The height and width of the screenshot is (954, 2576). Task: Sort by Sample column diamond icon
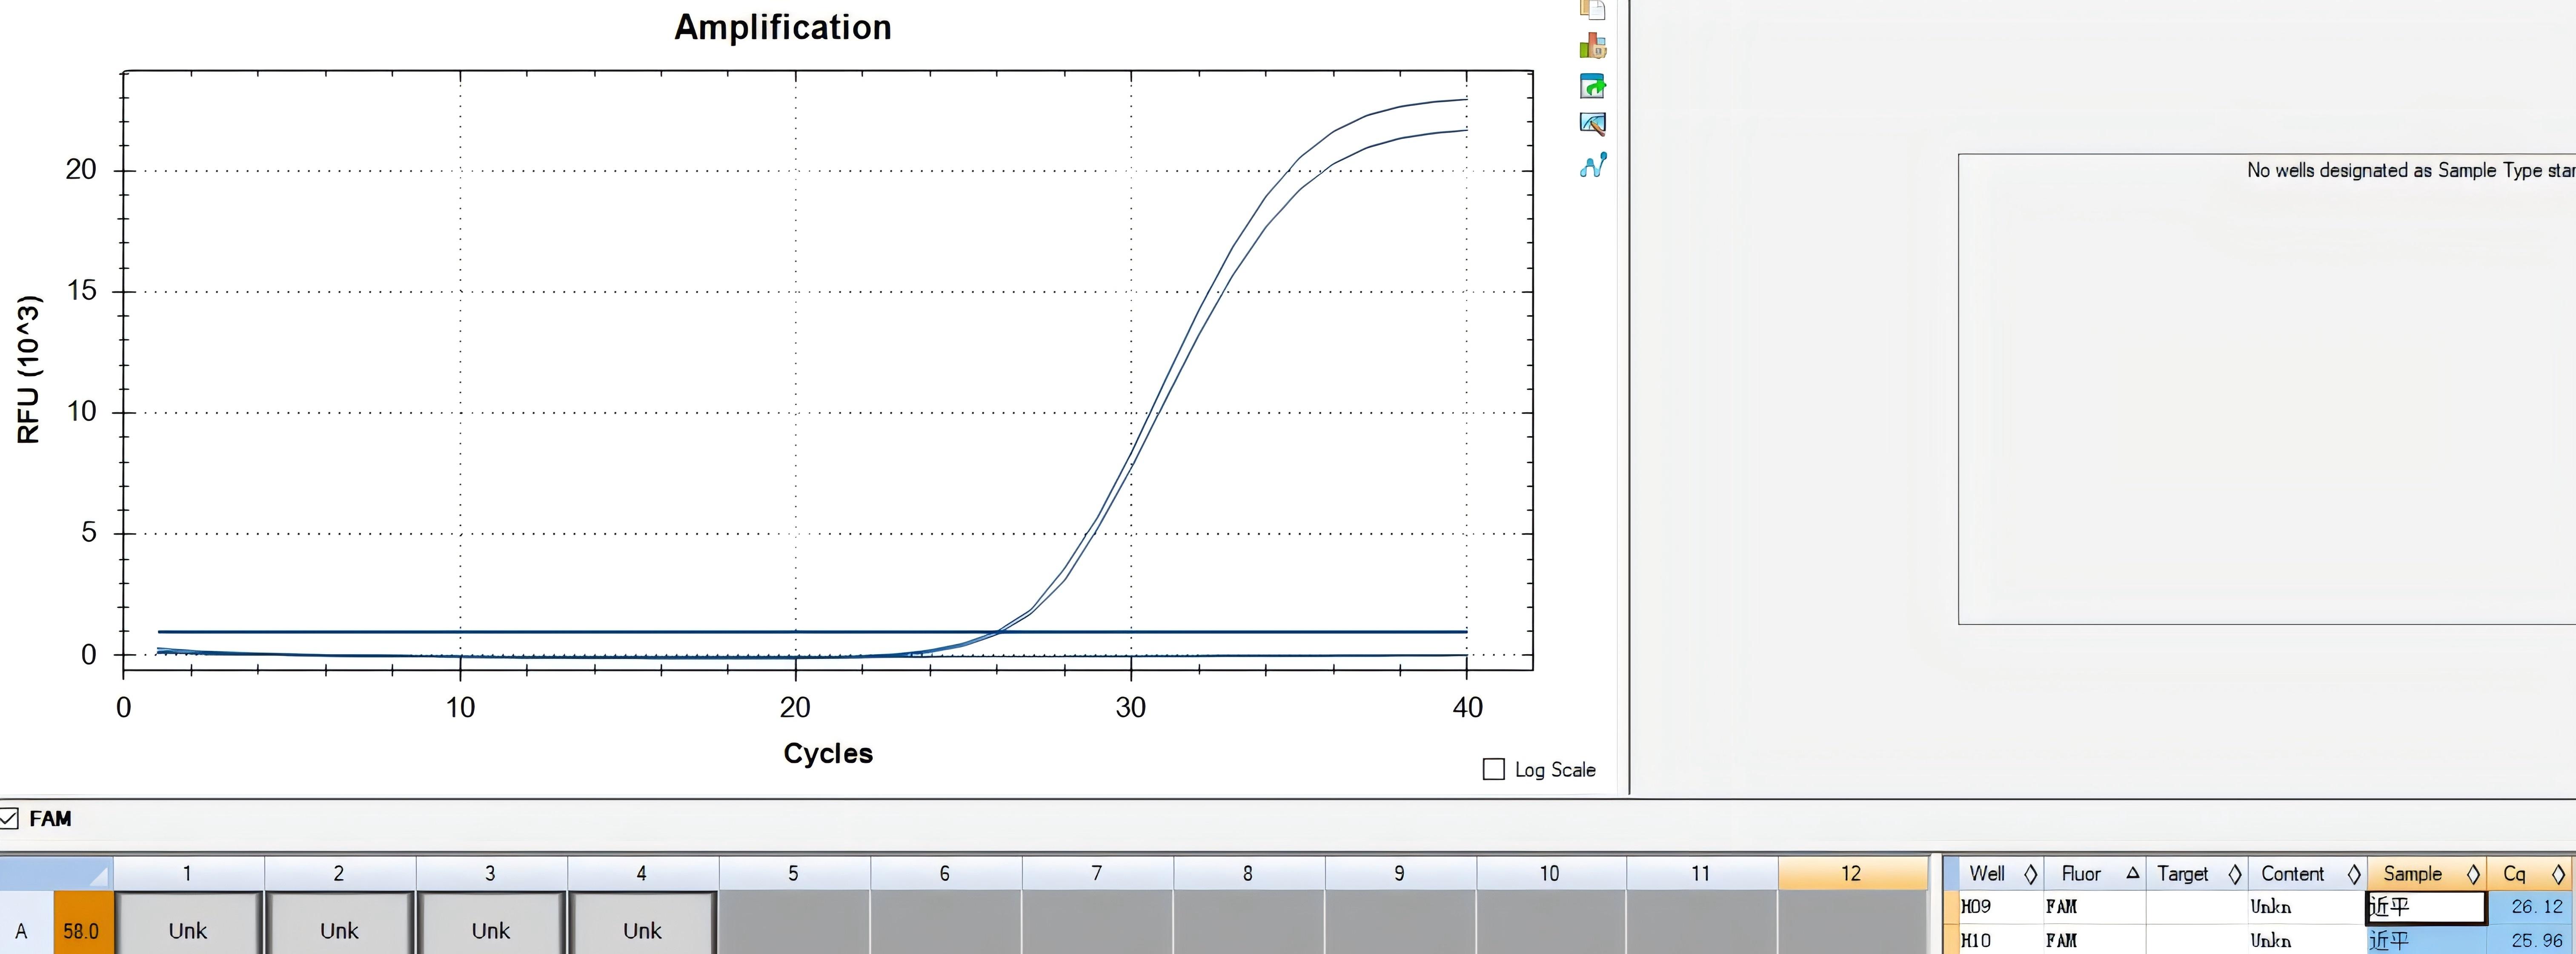[x=2473, y=874]
